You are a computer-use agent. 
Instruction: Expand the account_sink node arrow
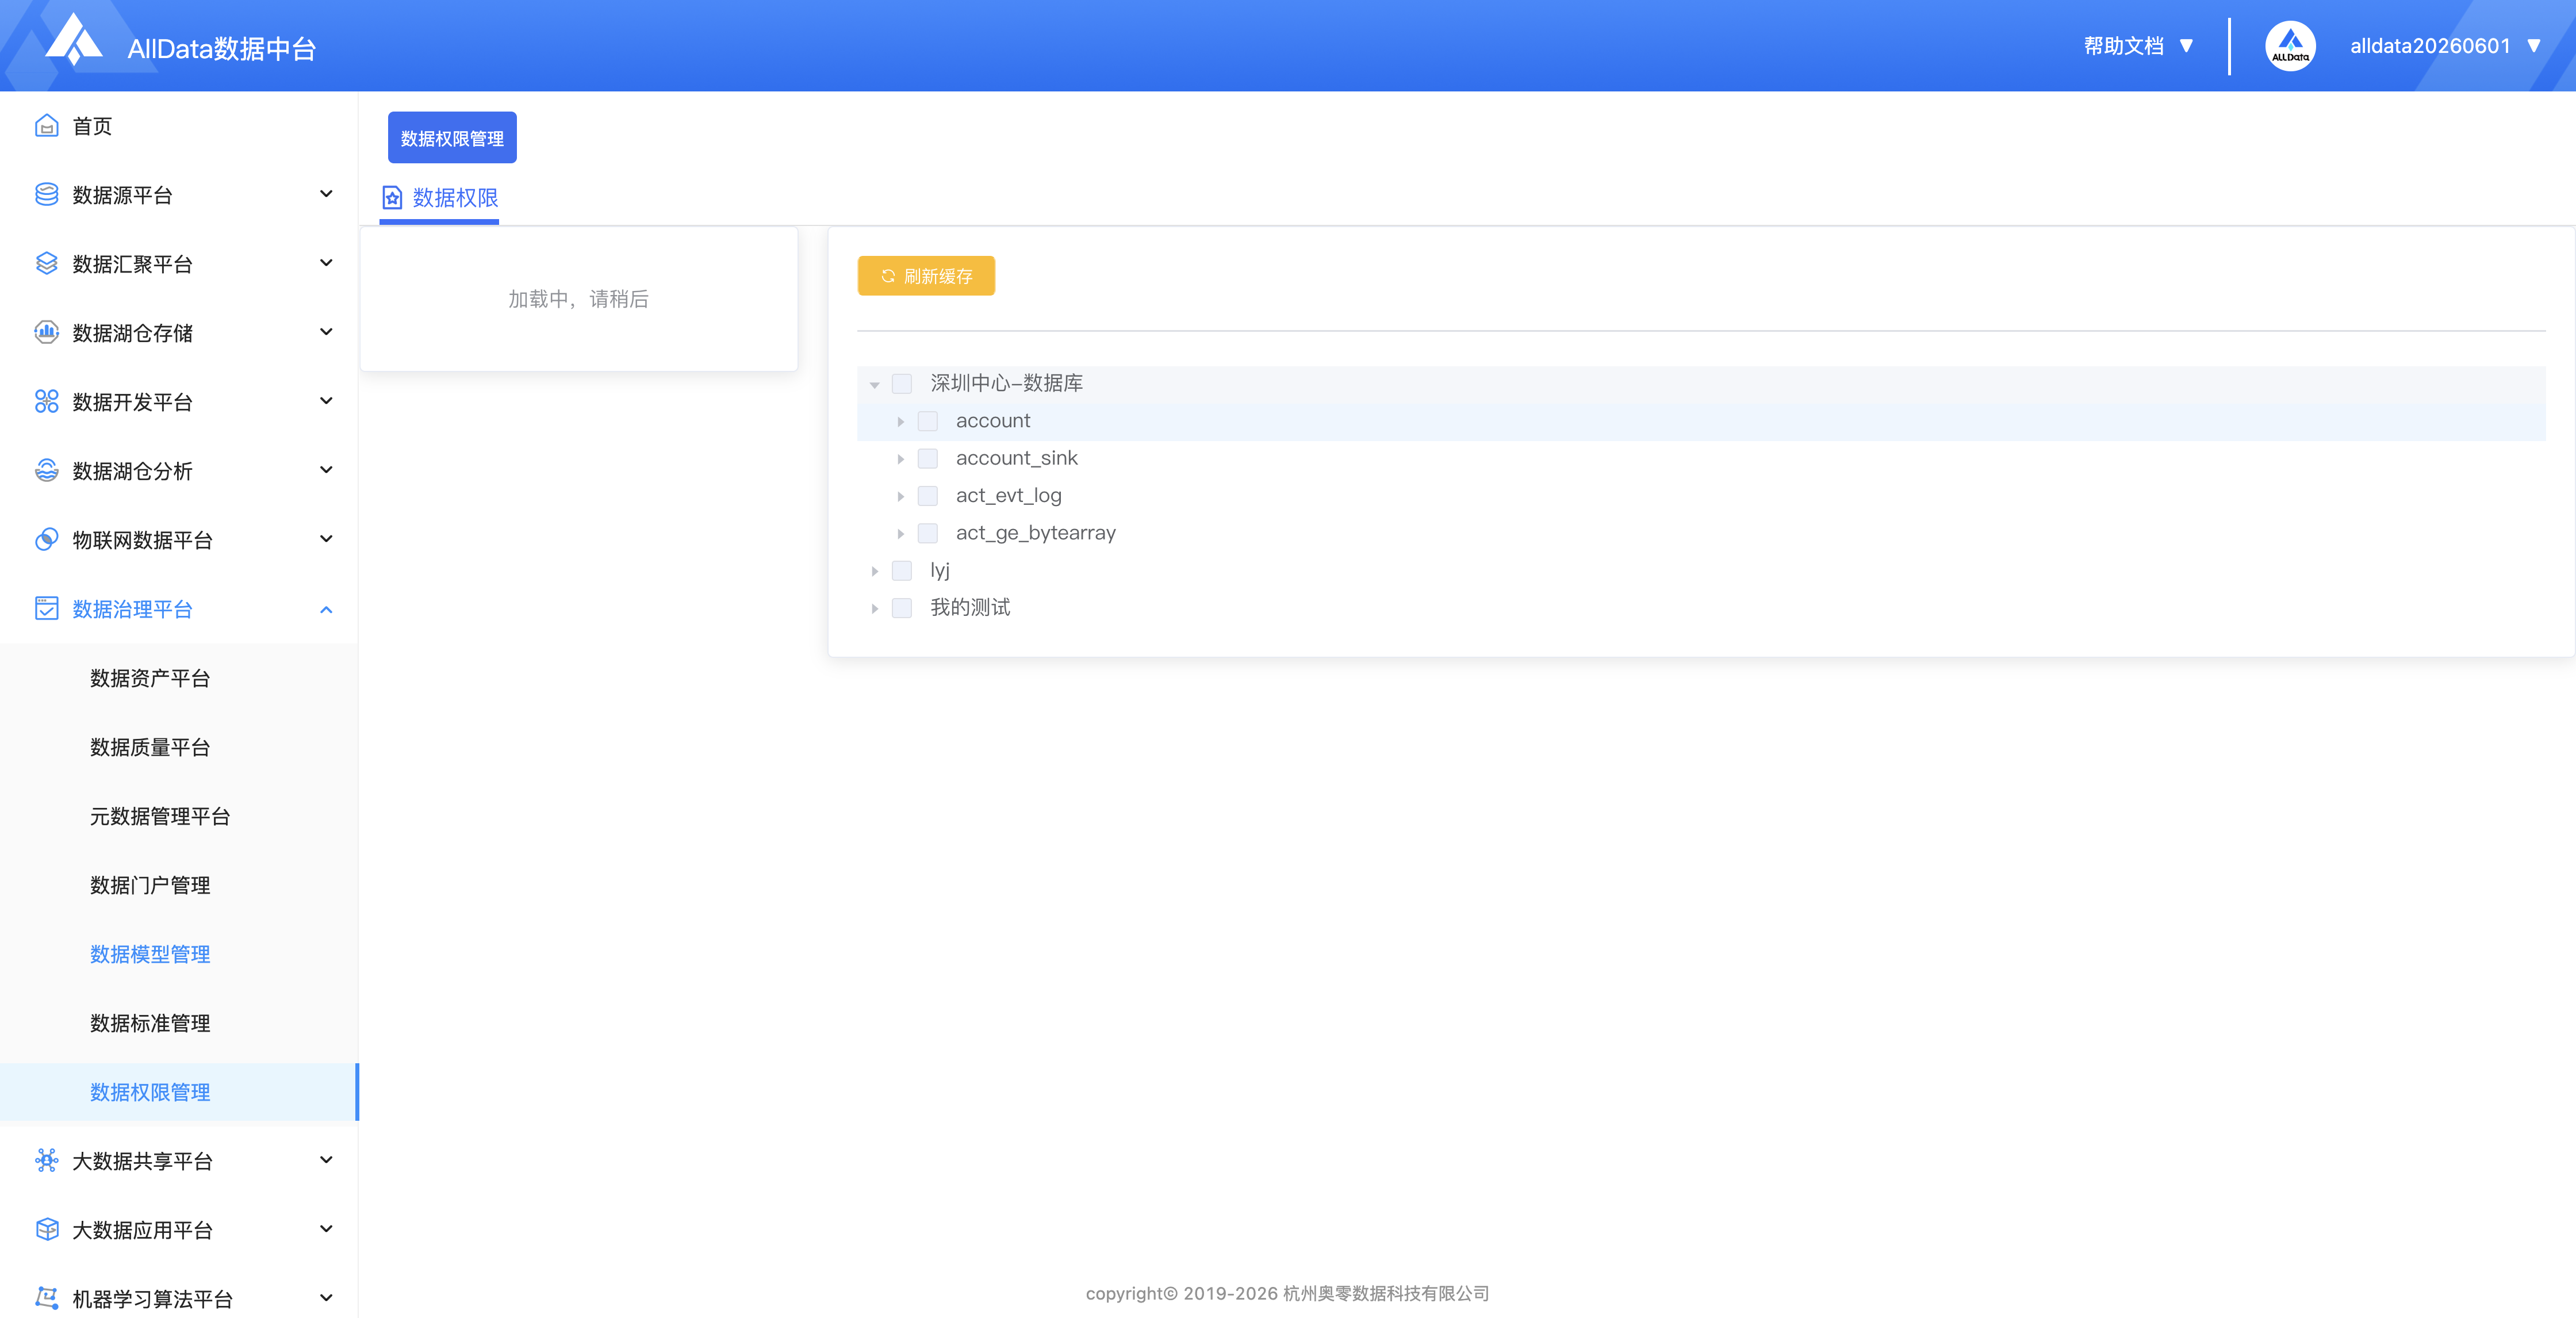tap(901, 459)
